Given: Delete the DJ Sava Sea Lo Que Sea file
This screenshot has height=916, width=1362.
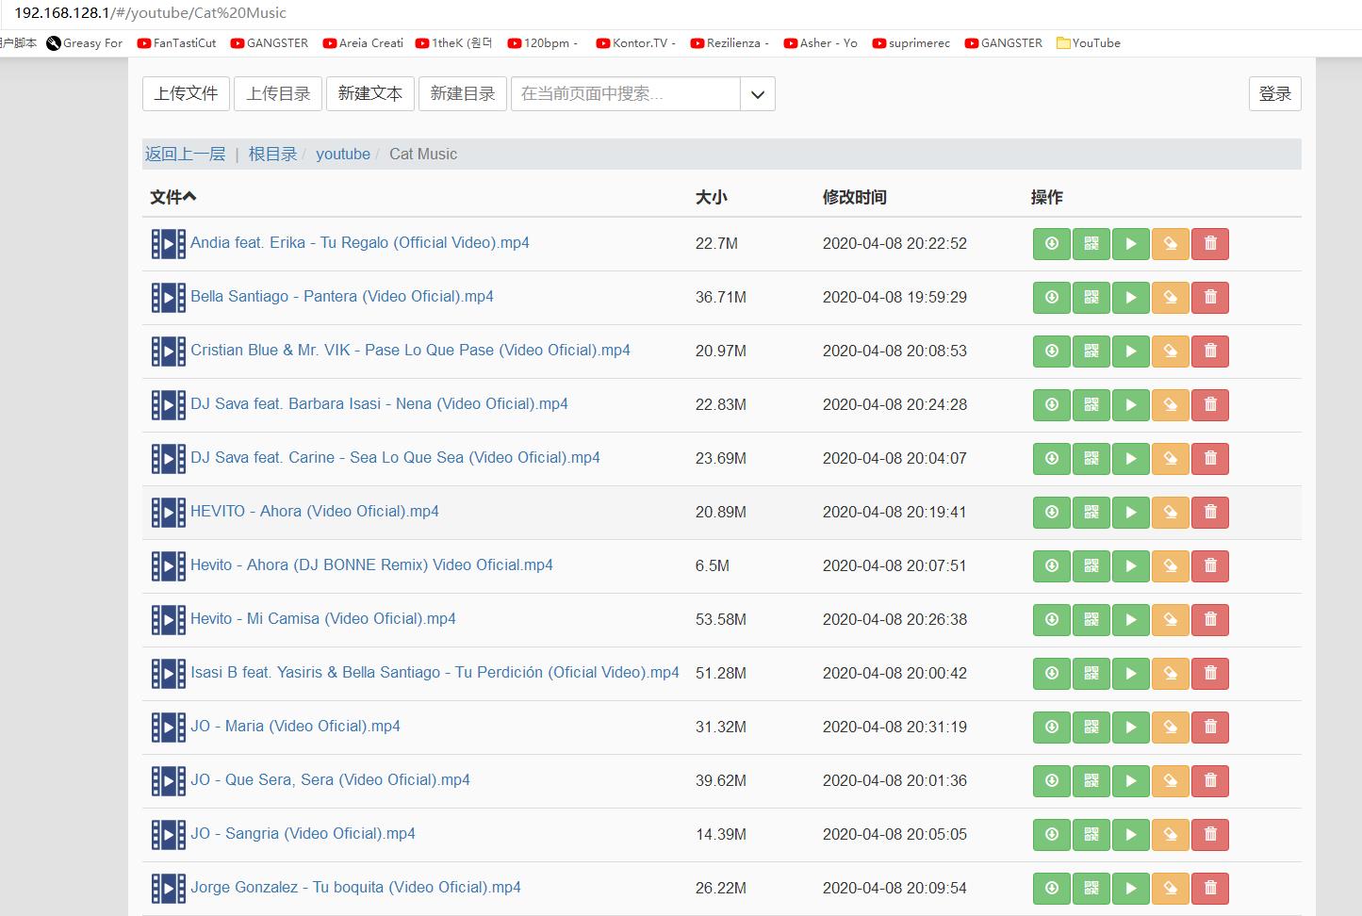Looking at the screenshot, I should click(1210, 459).
